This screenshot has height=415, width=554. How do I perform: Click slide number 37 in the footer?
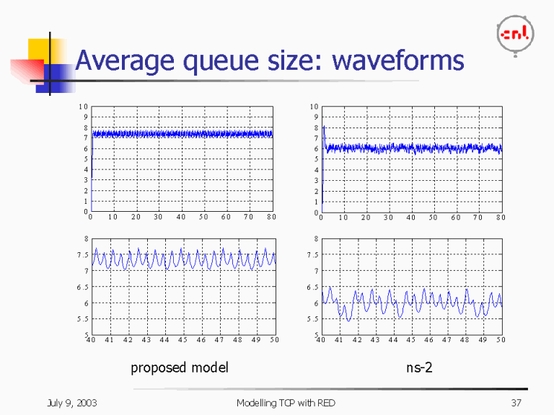[515, 402]
